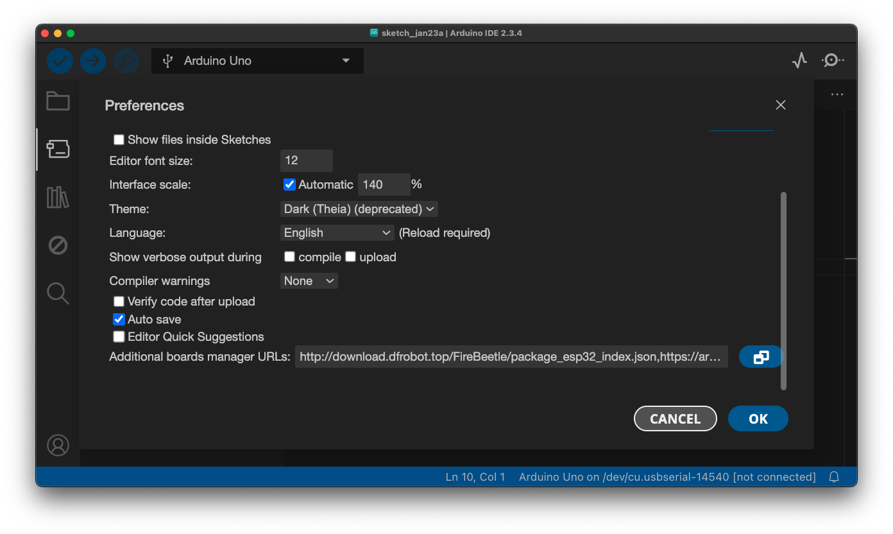
Task: Click the macOS zoom window button
Action: (71, 33)
